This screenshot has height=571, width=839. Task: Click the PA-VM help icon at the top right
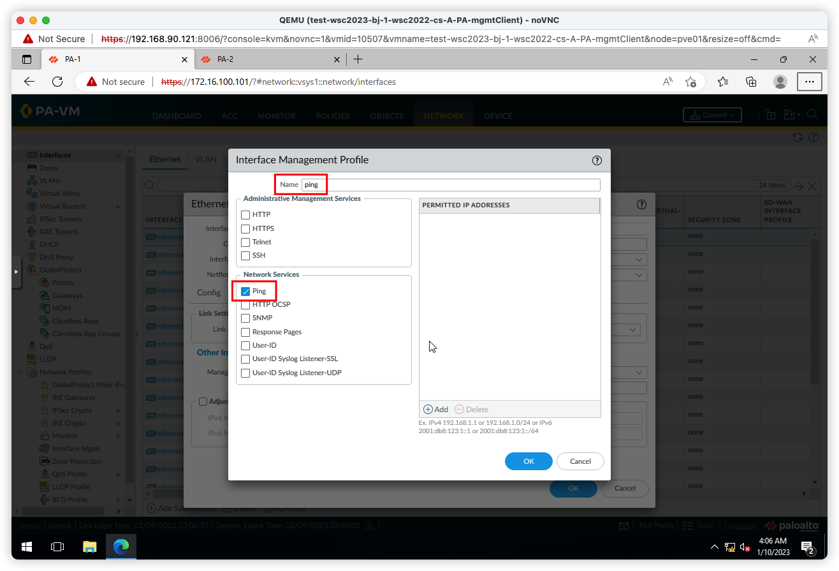pos(813,137)
